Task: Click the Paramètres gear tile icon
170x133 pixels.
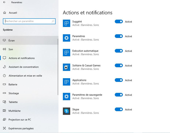Action: 66,38
